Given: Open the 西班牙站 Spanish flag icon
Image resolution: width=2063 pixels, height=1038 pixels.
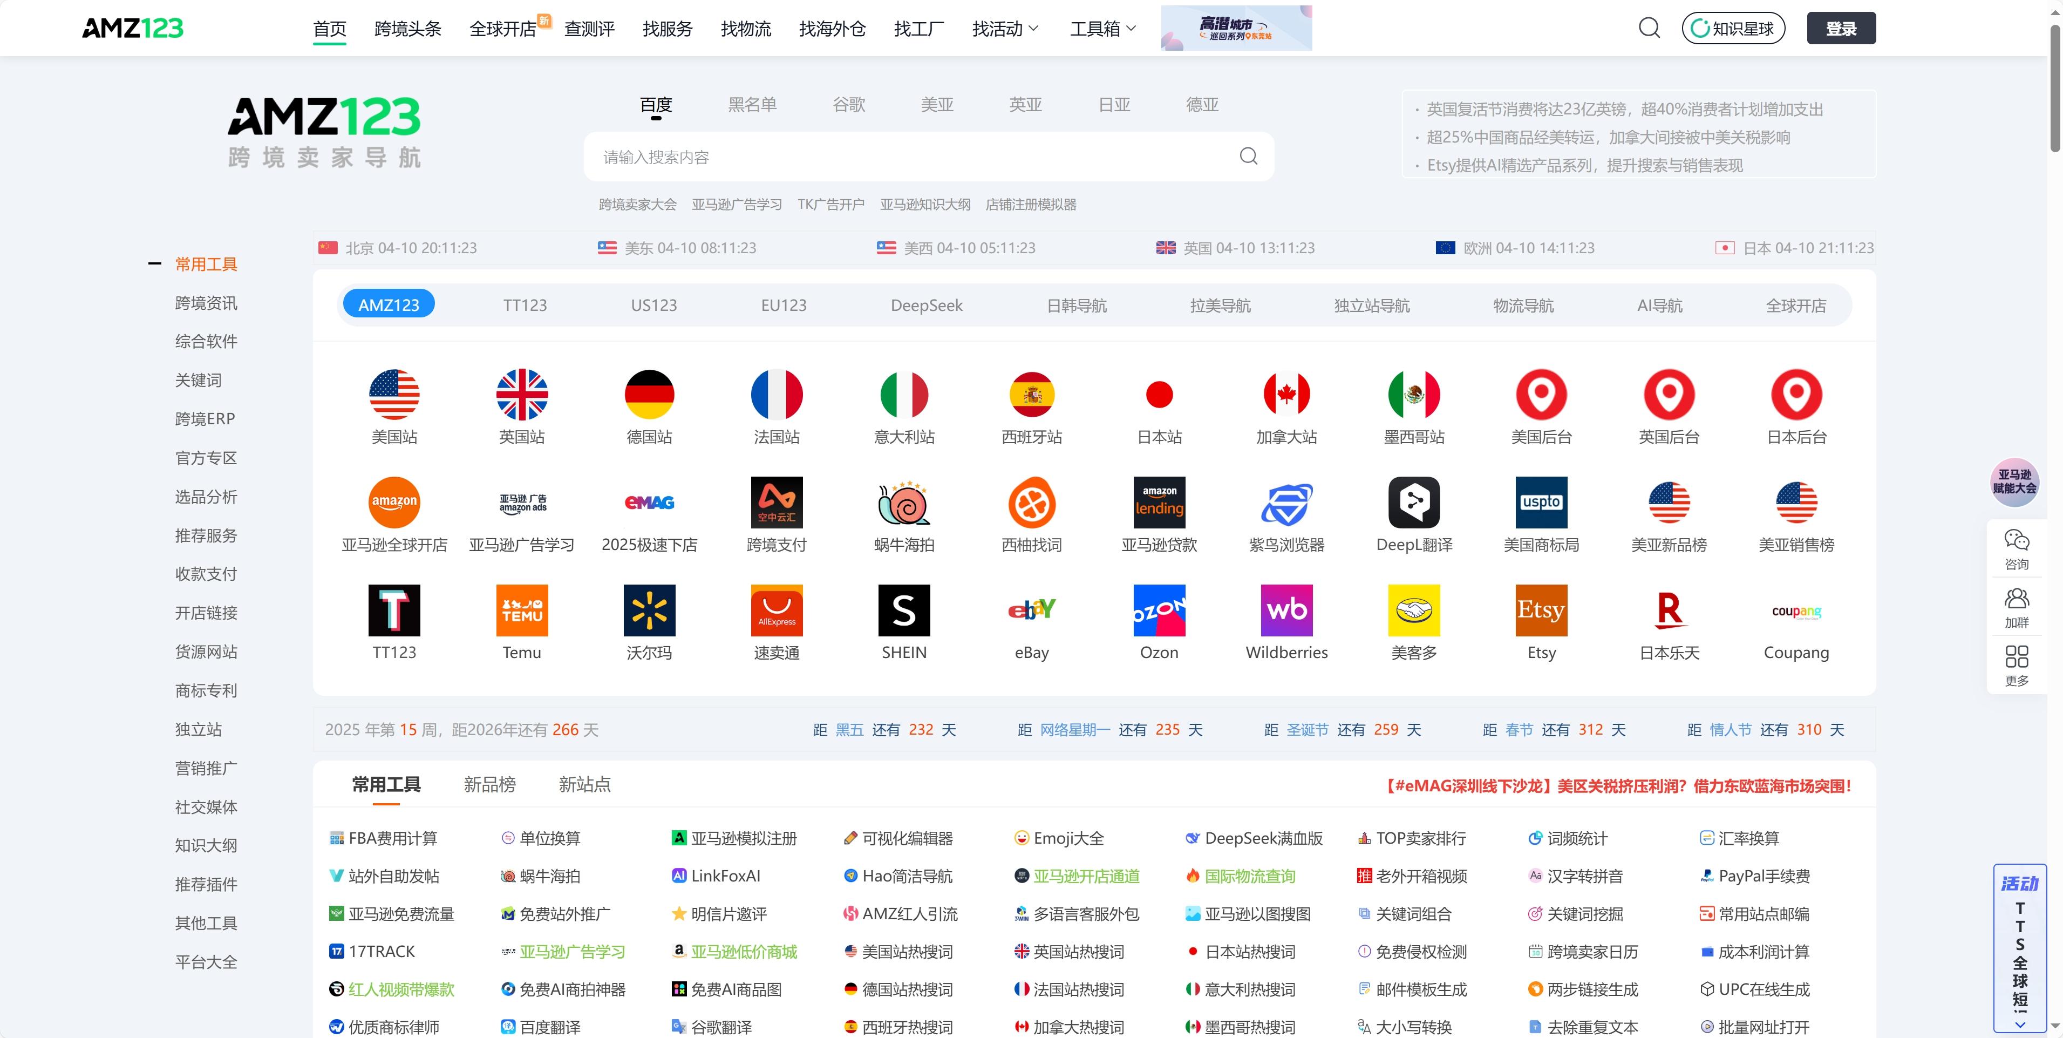Looking at the screenshot, I should pos(1032,394).
